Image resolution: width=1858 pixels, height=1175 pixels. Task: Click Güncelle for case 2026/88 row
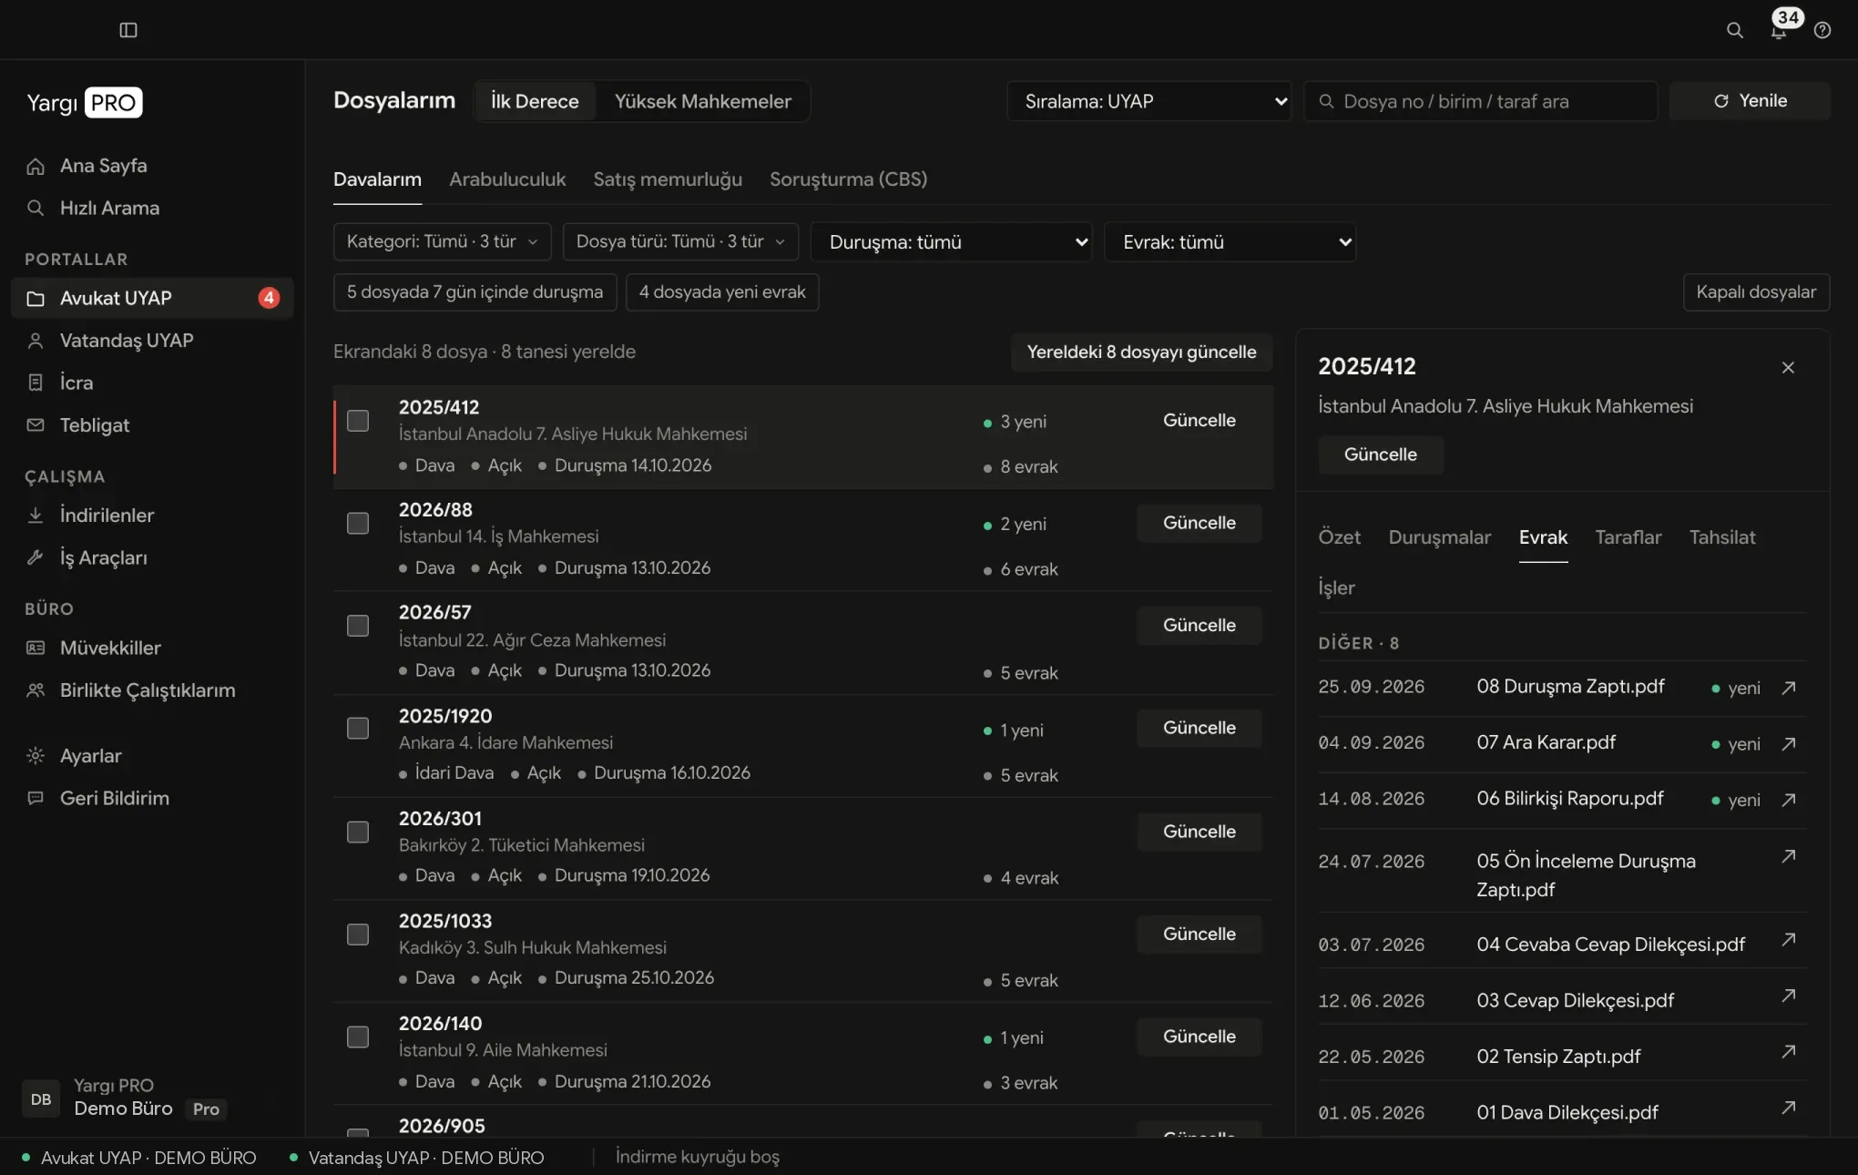1200,523
